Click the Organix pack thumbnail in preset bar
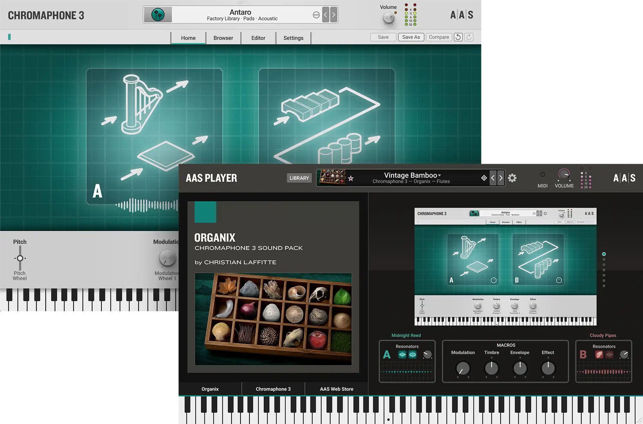643x424 pixels. [x=332, y=177]
